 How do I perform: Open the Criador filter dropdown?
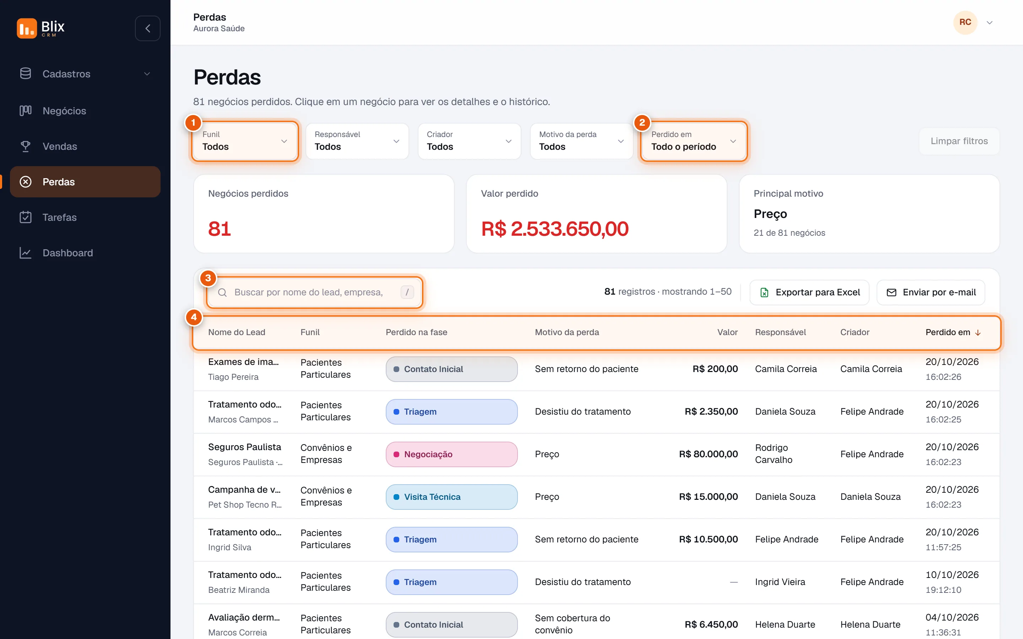coord(469,141)
